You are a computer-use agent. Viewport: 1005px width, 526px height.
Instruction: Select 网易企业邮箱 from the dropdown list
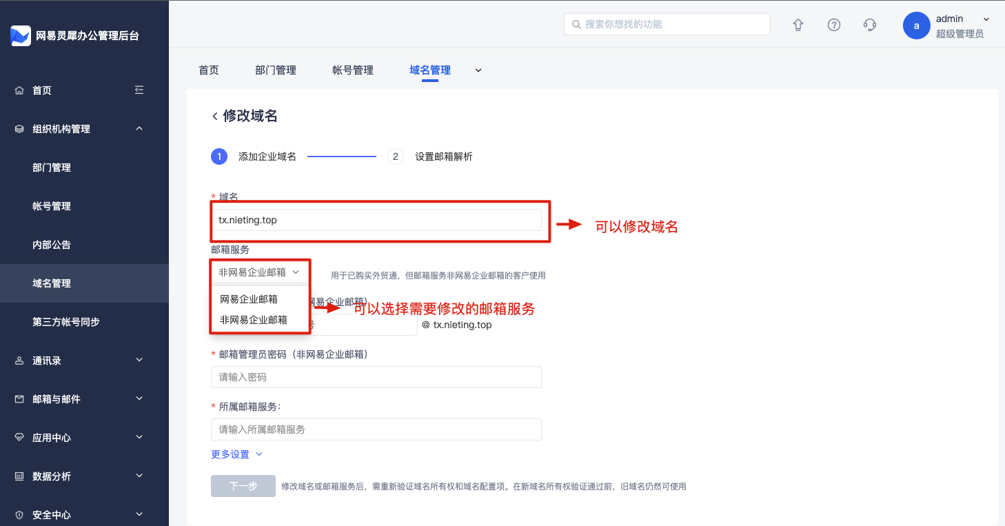[249, 299]
